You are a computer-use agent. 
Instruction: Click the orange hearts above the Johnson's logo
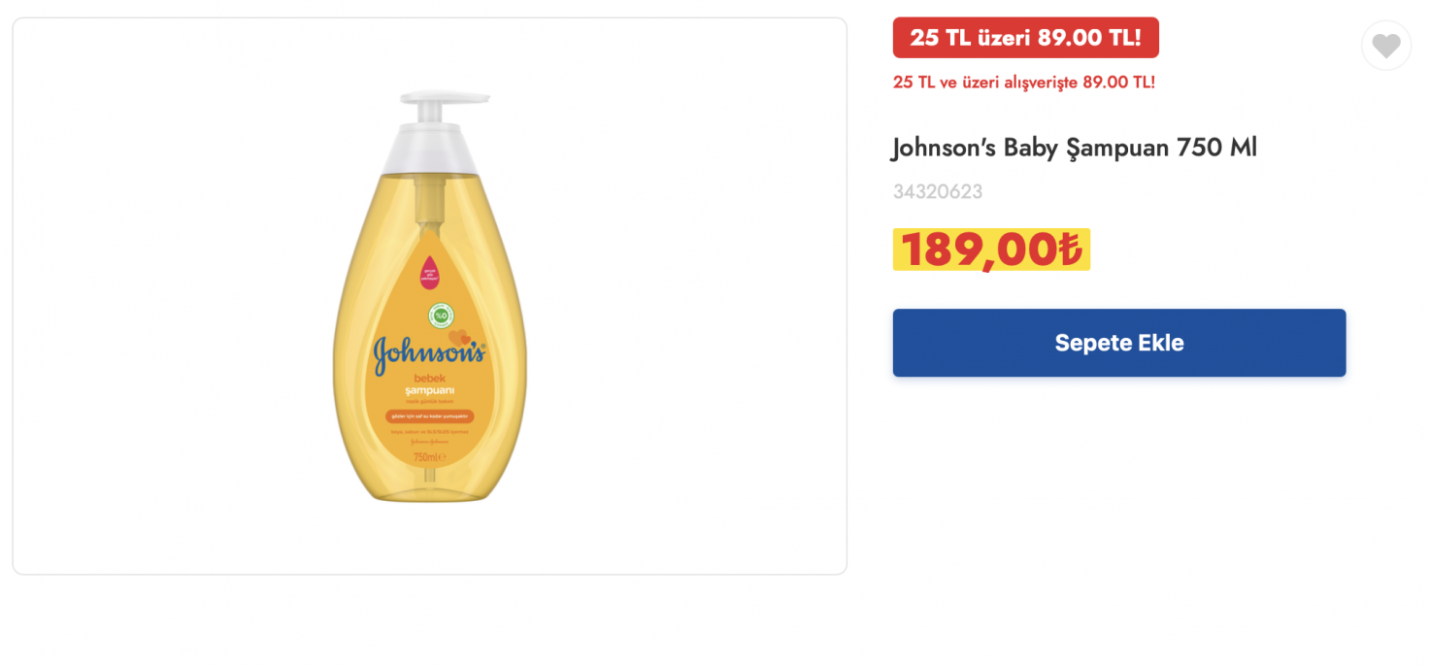[x=460, y=337]
